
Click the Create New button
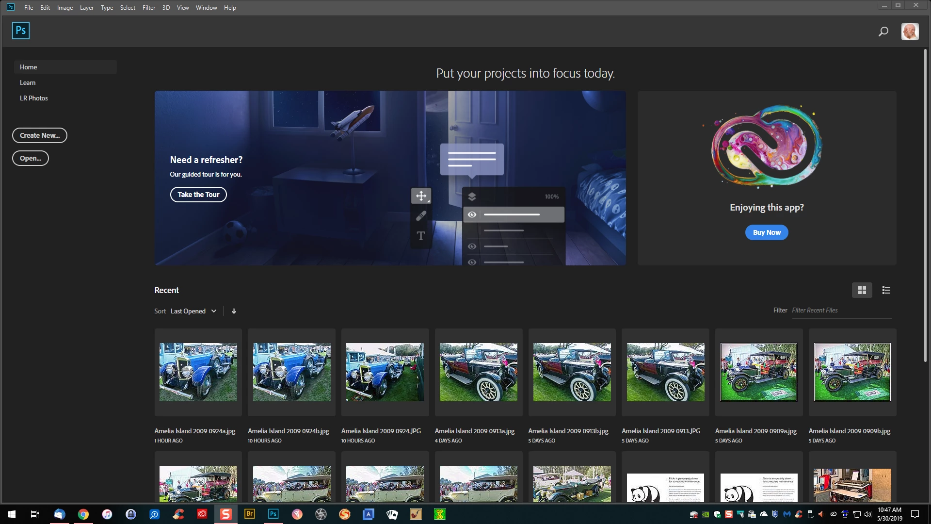pos(40,135)
